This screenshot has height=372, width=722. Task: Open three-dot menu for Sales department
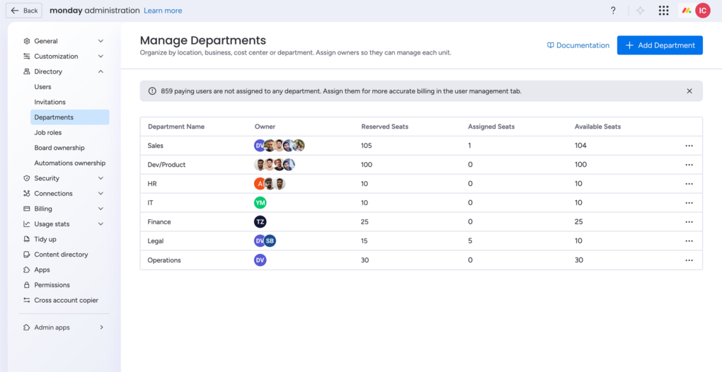pyautogui.click(x=689, y=146)
